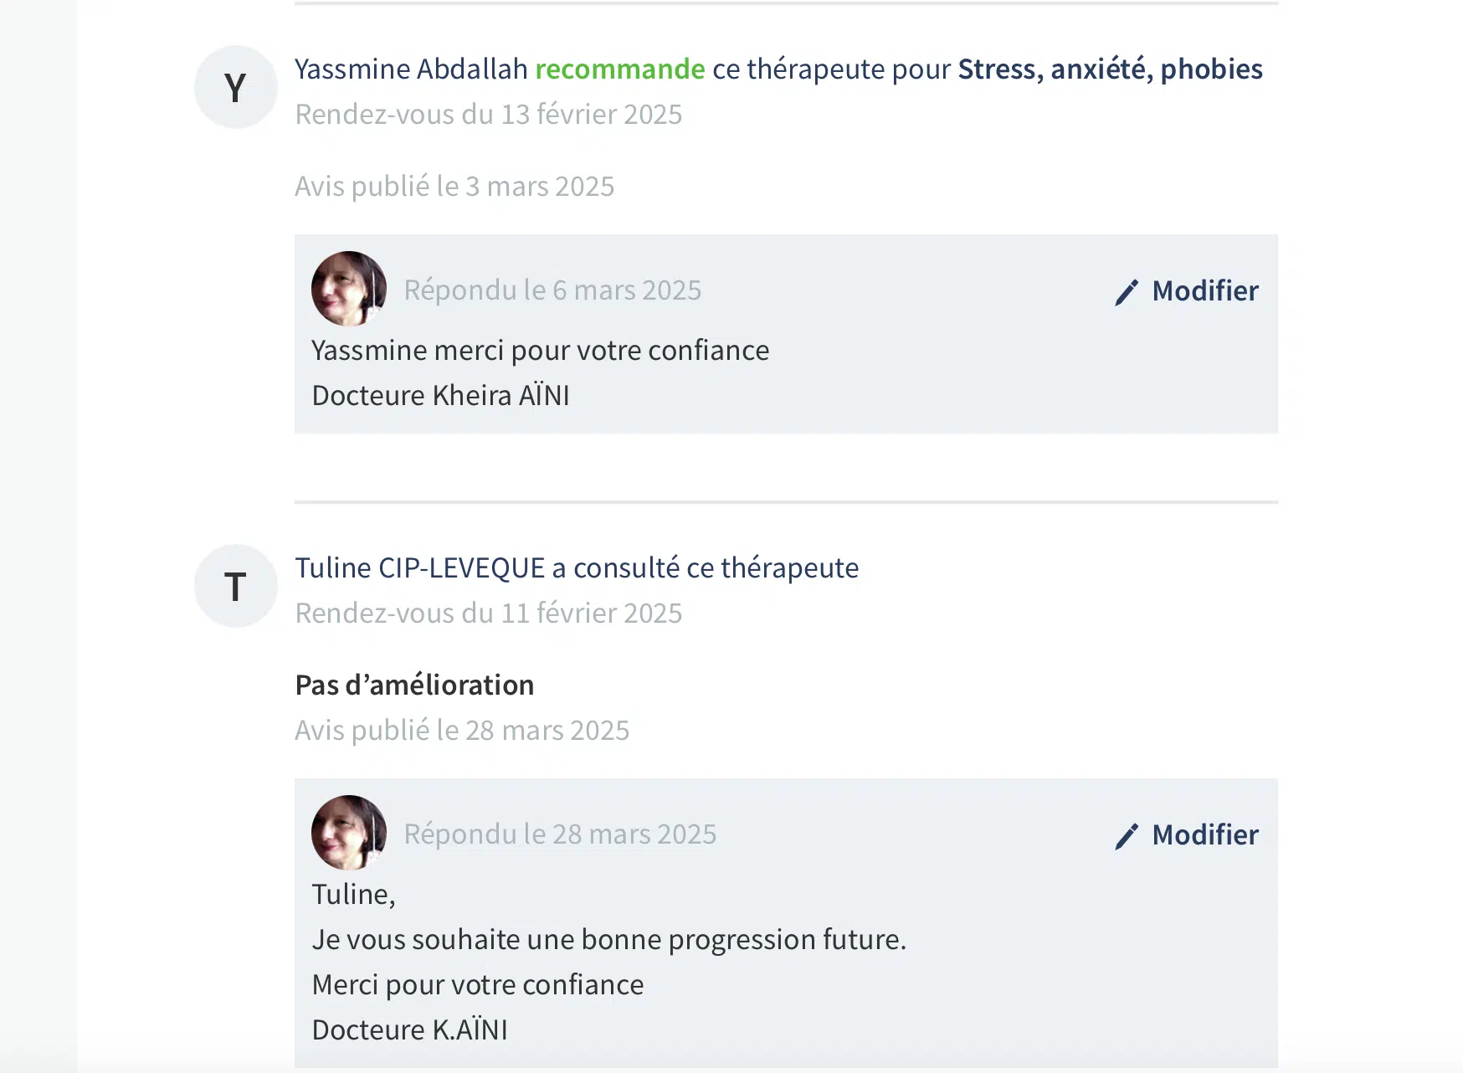Open the Stress, anxiété, phobies link

pos(1110,69)
